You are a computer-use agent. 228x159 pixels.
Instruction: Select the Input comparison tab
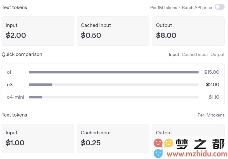coord(174,54)
